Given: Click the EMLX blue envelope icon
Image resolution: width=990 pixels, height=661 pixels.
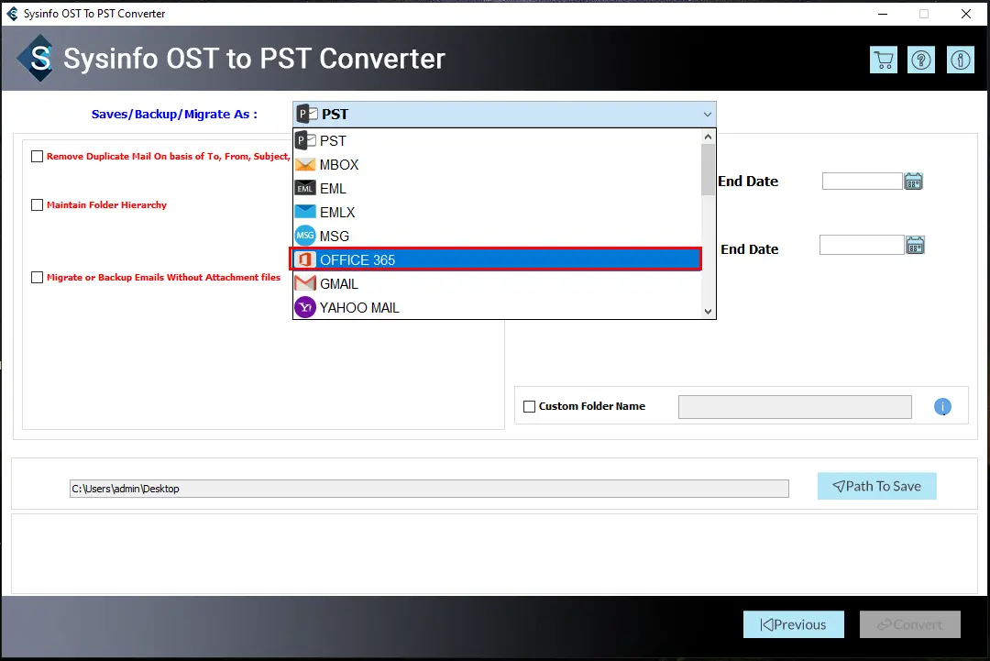Looking at the screenshot, I should pos(305,212).
